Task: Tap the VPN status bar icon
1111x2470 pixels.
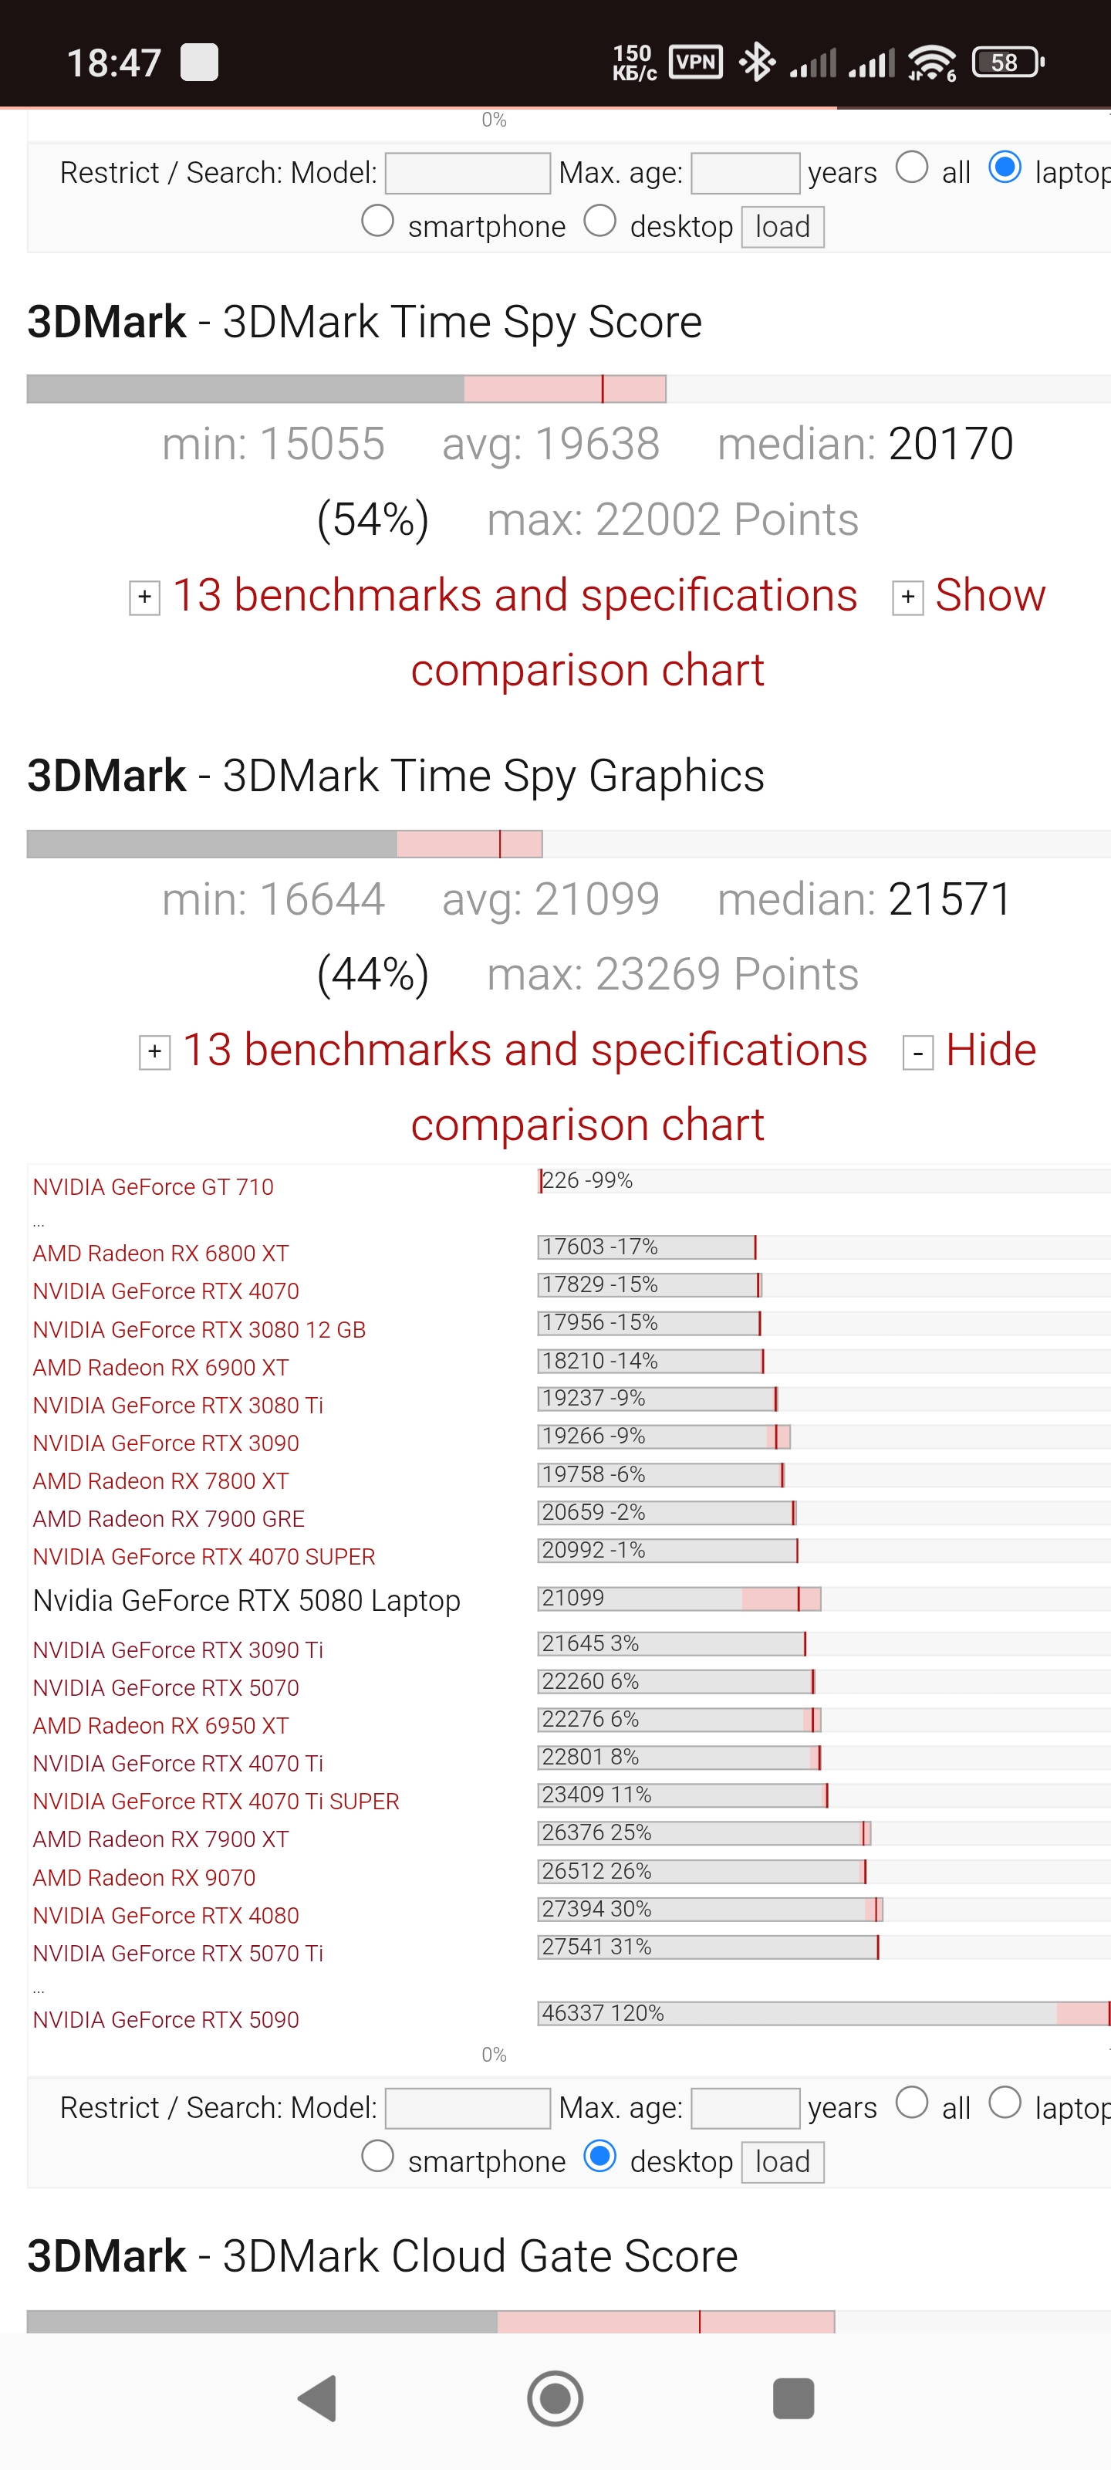Action: (695, 63)
